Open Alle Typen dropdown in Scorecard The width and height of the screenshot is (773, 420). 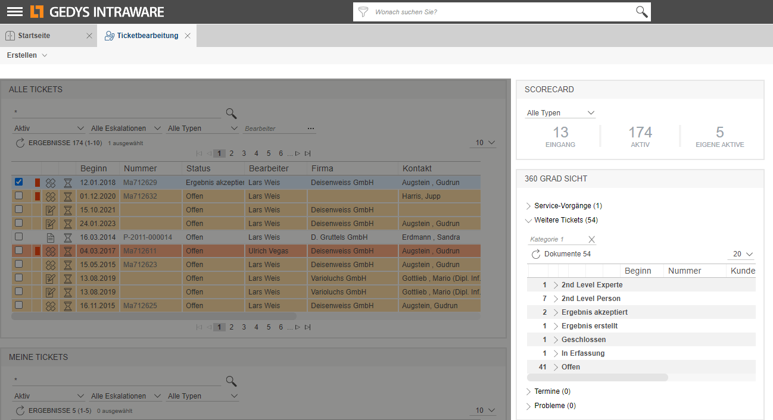(x=560, y=113)
